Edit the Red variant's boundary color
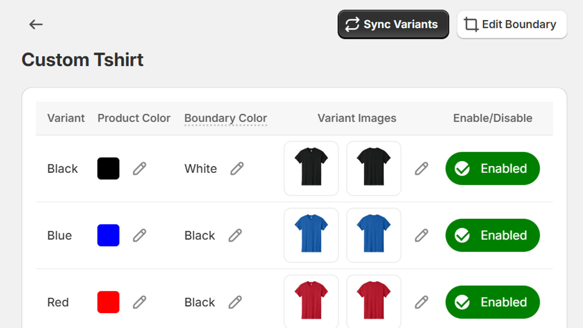583x328 pixels. tap(235, 302)
